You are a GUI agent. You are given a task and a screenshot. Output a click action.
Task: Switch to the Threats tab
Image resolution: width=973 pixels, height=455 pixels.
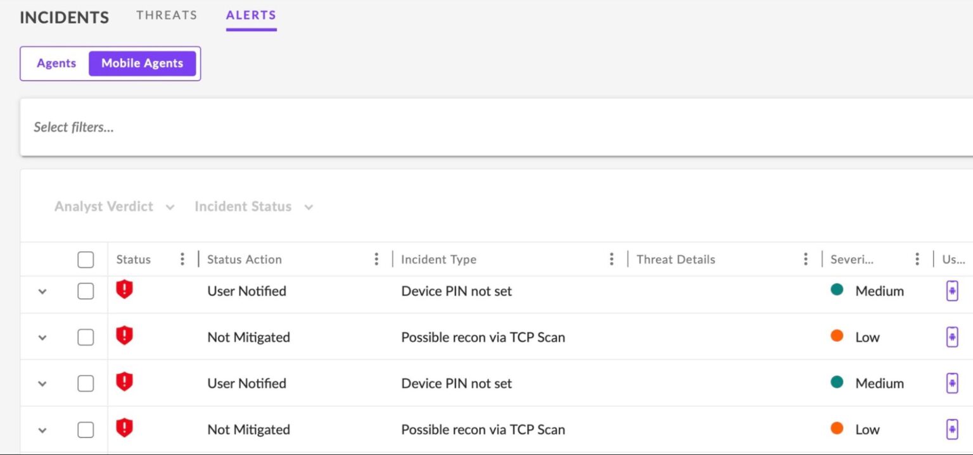(x=167, y=15)
